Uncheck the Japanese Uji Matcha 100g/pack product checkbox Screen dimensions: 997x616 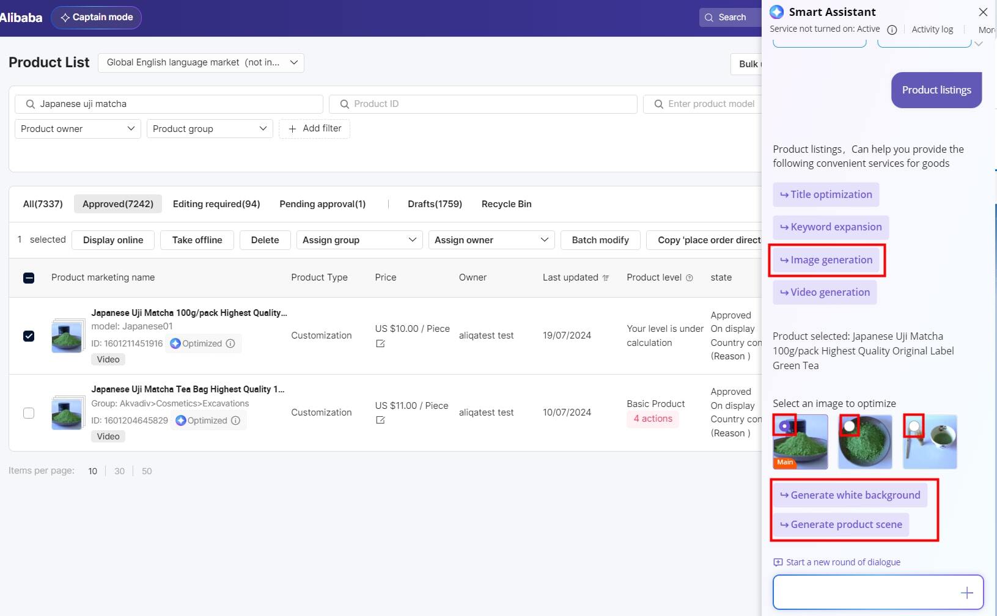pos(29,336)
